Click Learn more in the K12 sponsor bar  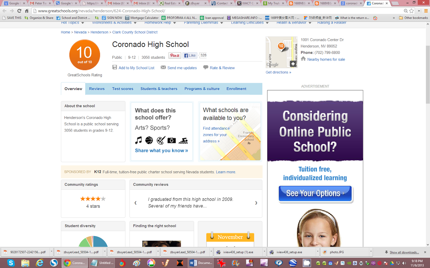226,172
